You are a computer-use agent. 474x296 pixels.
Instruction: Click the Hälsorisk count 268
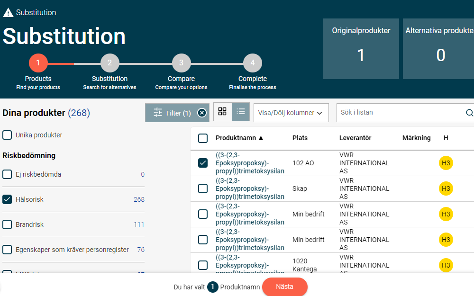tap(139, 199)
